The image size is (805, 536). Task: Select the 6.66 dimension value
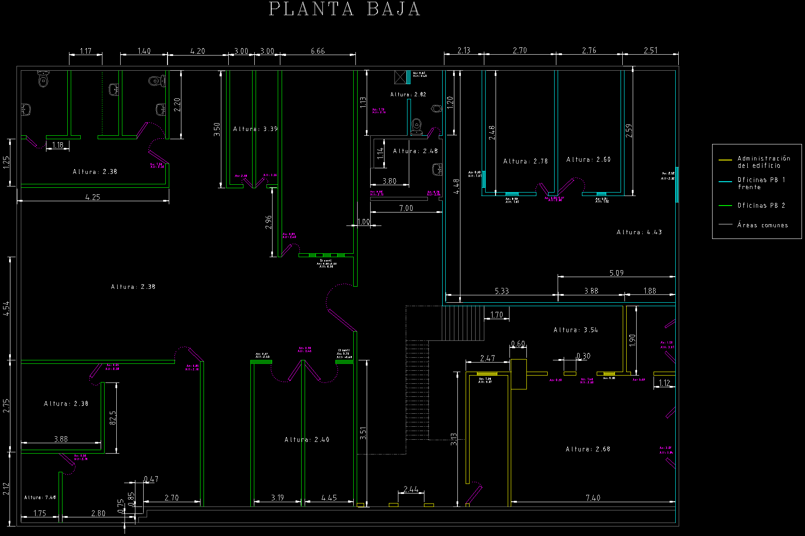(318, 51)
